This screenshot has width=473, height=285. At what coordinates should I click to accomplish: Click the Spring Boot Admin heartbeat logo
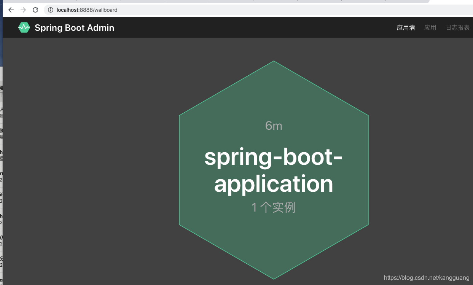24,27
